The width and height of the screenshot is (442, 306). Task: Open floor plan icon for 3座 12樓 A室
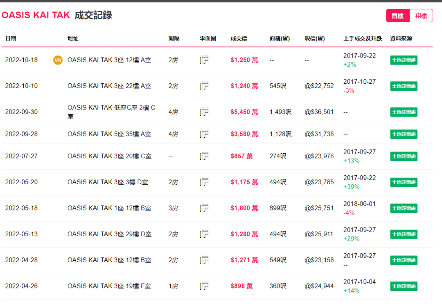(204, 60)
